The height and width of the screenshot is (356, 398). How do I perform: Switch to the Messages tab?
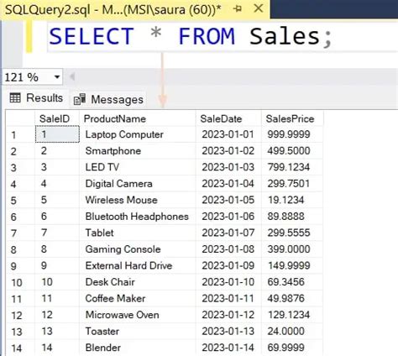108,100
